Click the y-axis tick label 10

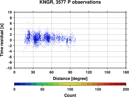click(10, 12)
